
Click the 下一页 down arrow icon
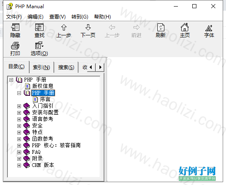(x=88, y=27)
